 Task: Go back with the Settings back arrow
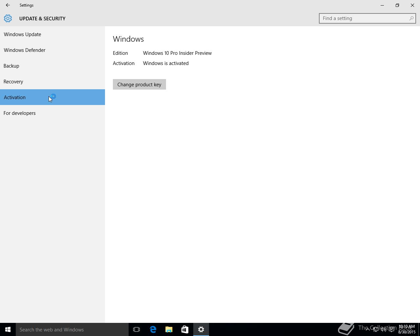[8, 5]
